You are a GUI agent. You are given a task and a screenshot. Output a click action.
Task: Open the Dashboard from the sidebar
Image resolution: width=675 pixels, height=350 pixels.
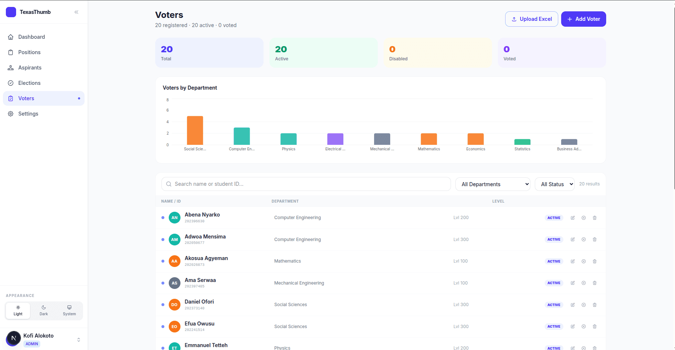click(x=31, y=37)
